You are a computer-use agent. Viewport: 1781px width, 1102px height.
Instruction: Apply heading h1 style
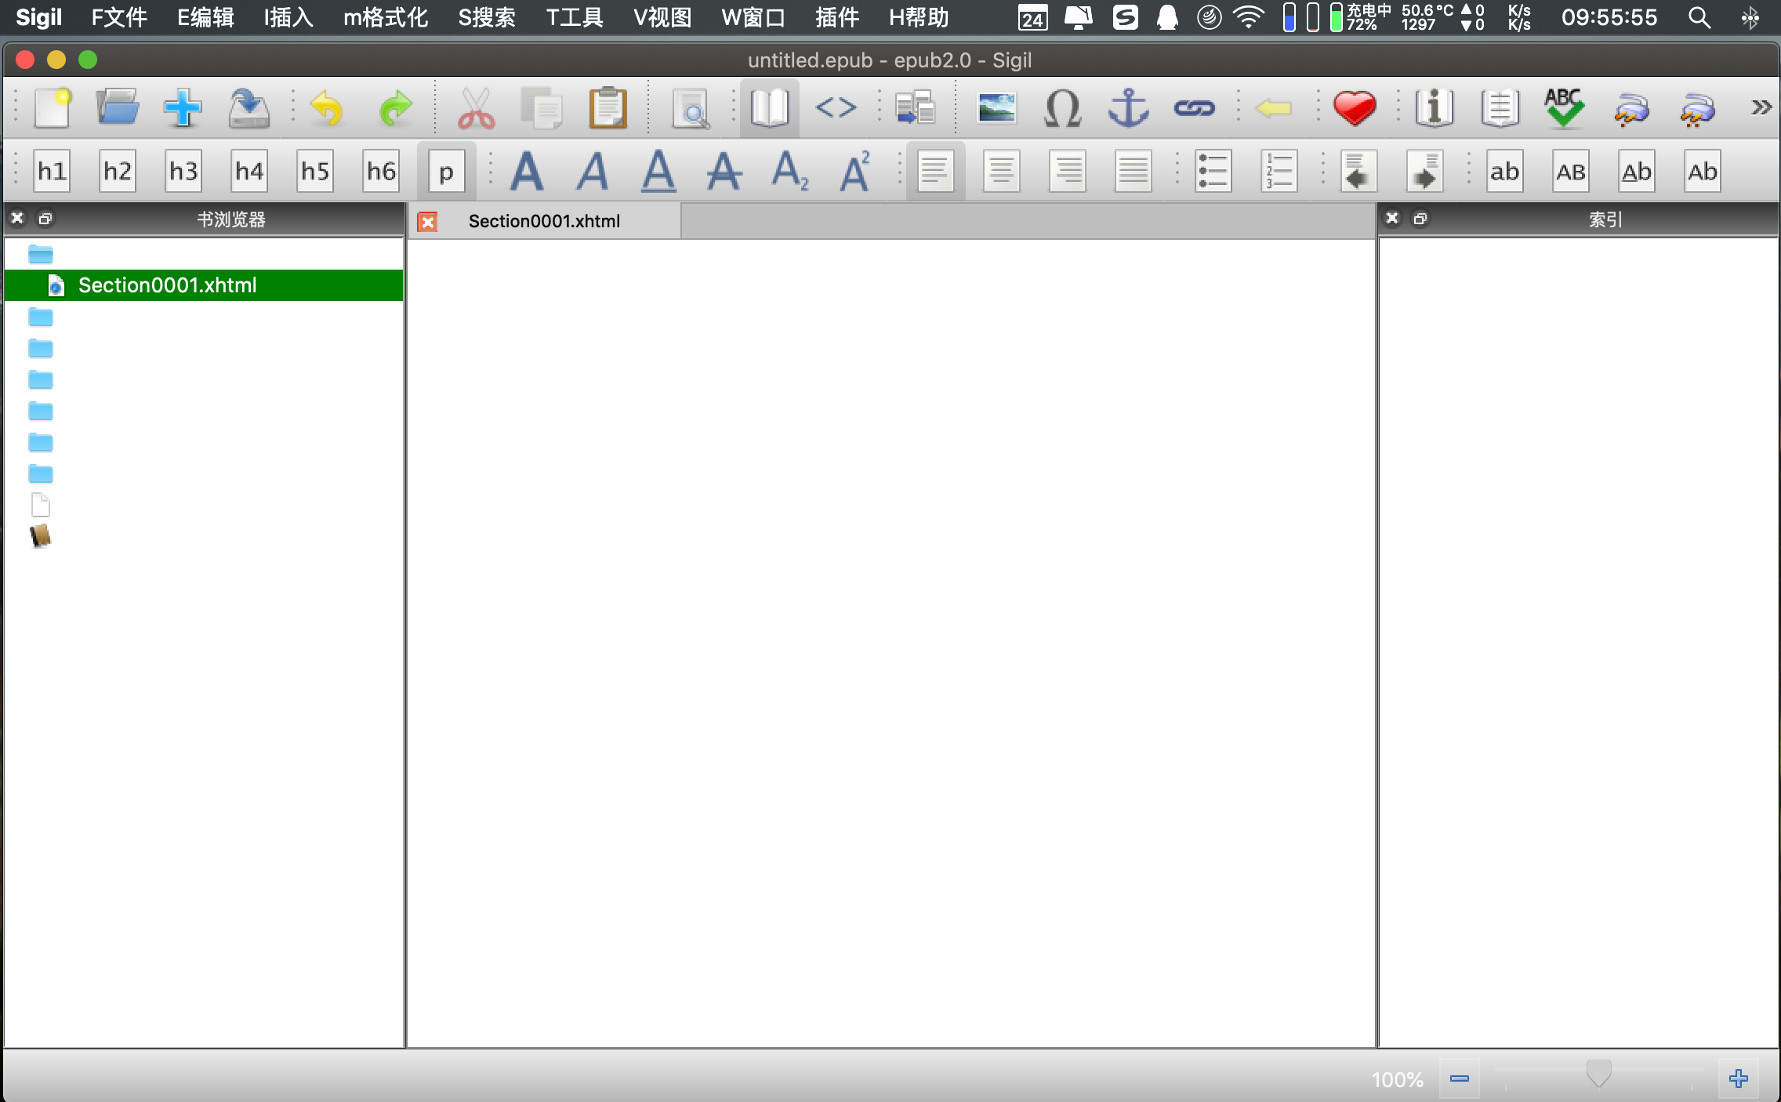pos(53,171)
